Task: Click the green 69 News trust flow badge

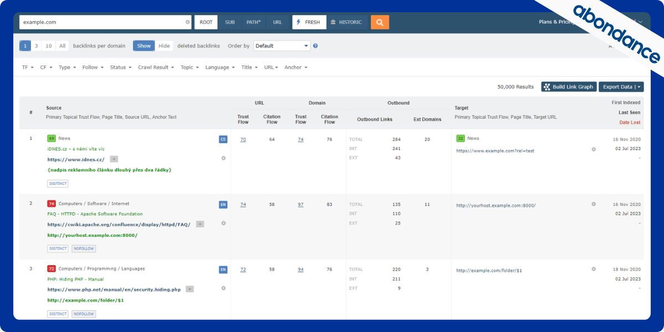Action: [51, 138]
